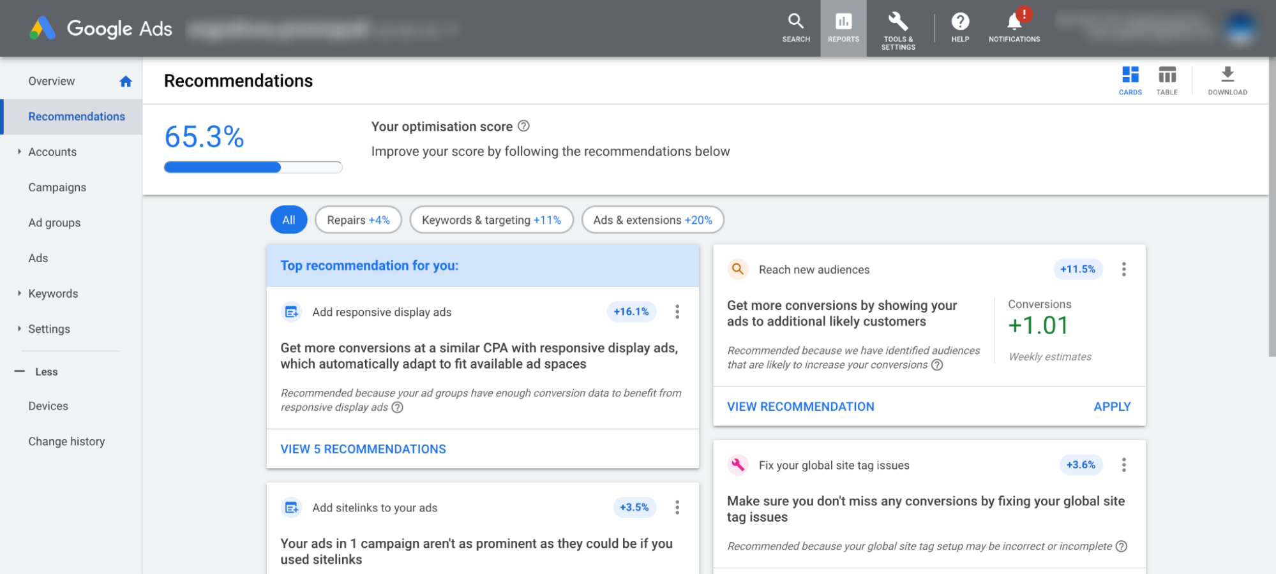Open more options for Reach new audiences card
The image size is (1276, 574).
pos(1124,269)
